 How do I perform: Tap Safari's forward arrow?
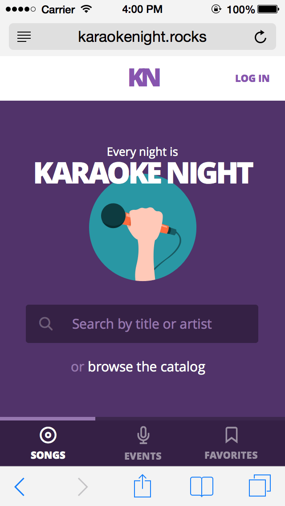(82, 486)
